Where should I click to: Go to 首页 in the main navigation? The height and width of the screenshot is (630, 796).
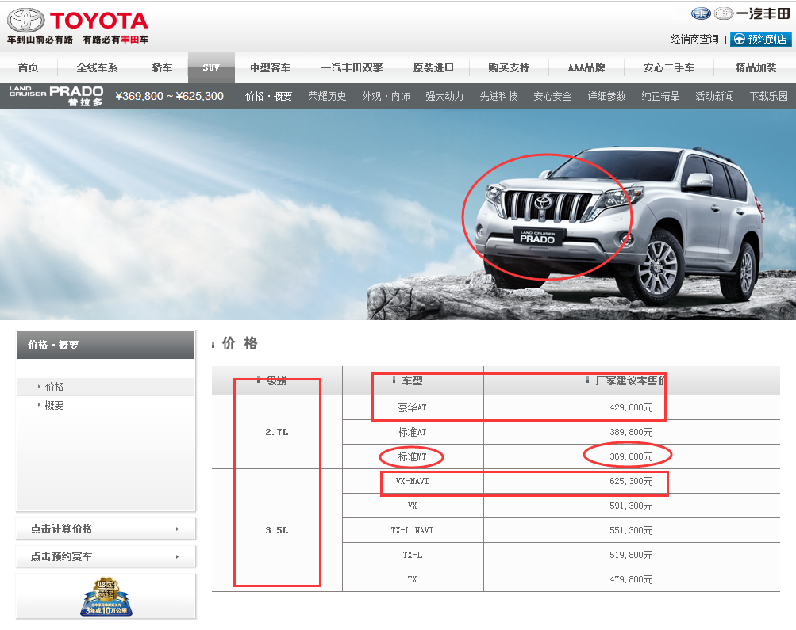point(28,67)
